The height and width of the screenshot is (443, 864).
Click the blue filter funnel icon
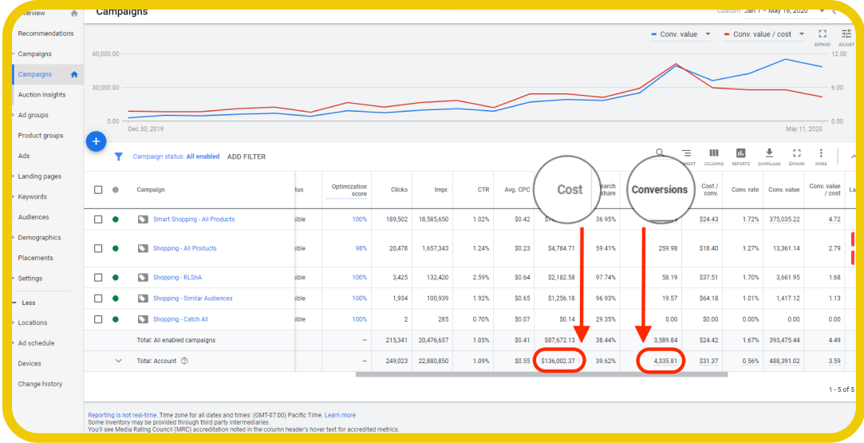pos(118,156)
